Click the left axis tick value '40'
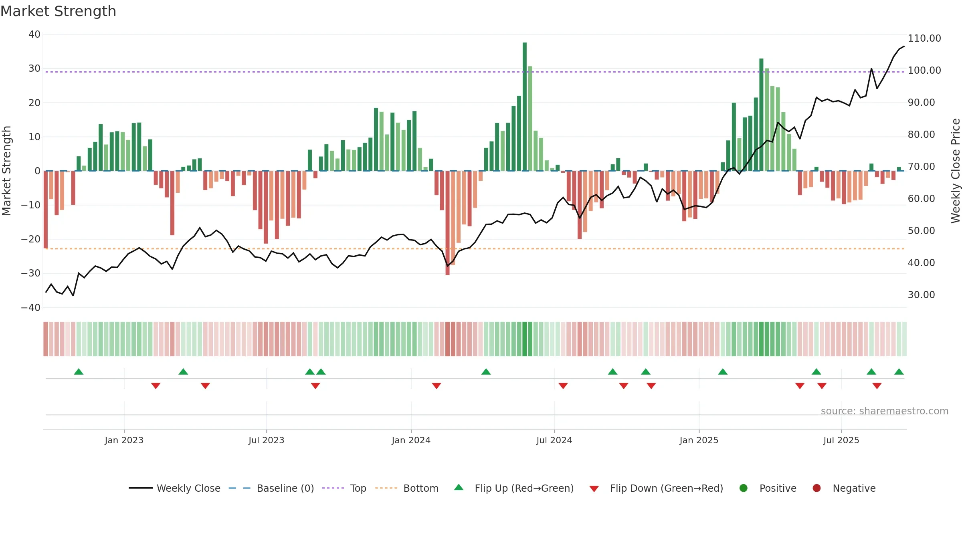Image resolution: width=962 pixels, height=541 pixels. [34, 34]
